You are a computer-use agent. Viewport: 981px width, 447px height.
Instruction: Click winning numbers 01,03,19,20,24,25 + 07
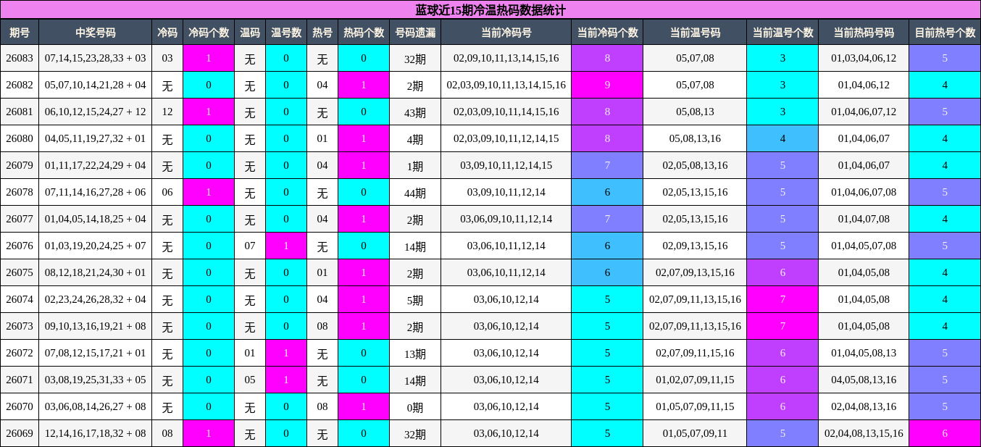click(x=95, y=246)
